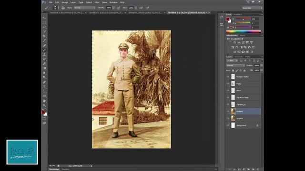Open the layer Opacity dropdown arrow
This screenshot has height=171, width=305.
click(262, 66)
